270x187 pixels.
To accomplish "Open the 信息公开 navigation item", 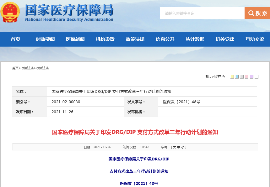I will [x=165, y=39].
